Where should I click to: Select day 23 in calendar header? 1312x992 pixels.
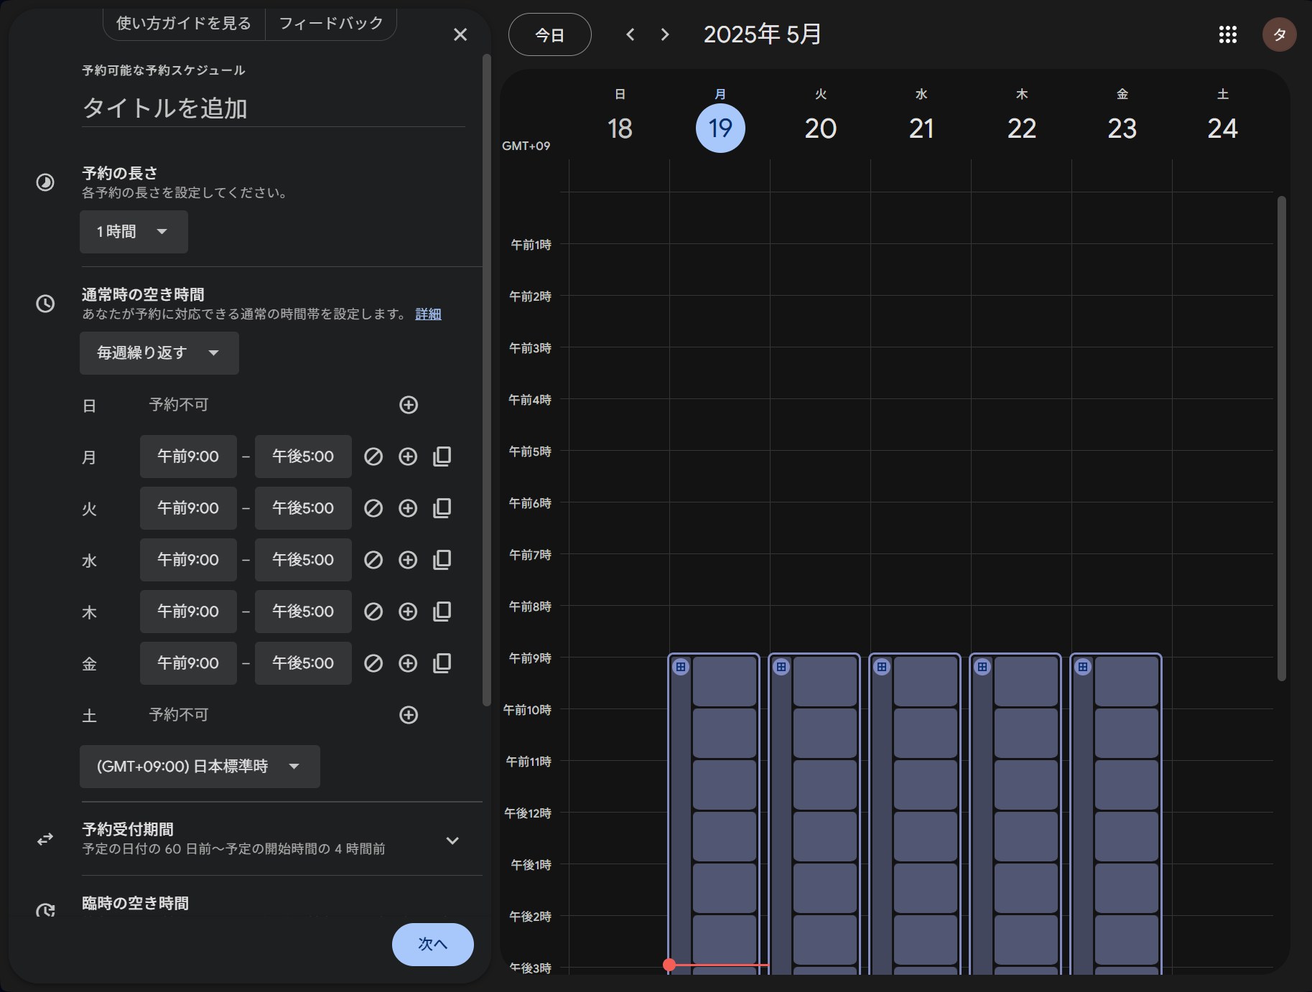click(x=1122, y=128)
